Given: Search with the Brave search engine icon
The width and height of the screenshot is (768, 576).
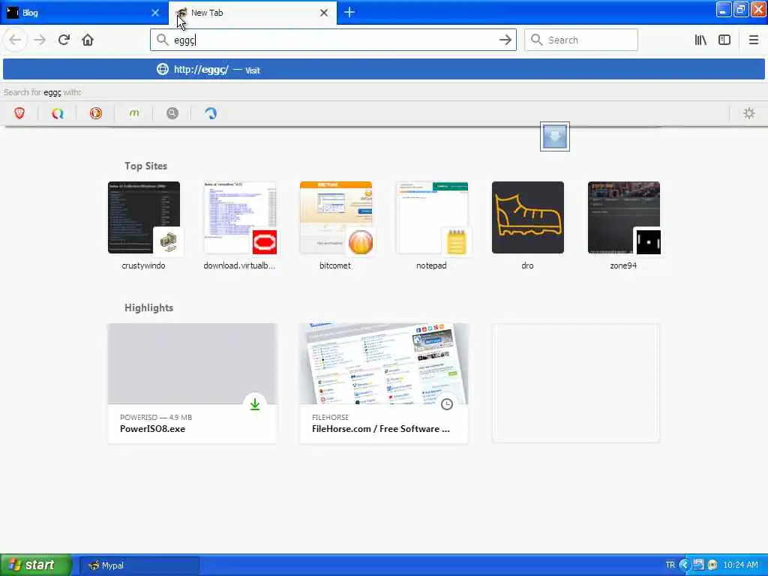Looking at the screenshot, I should [19, 114].
